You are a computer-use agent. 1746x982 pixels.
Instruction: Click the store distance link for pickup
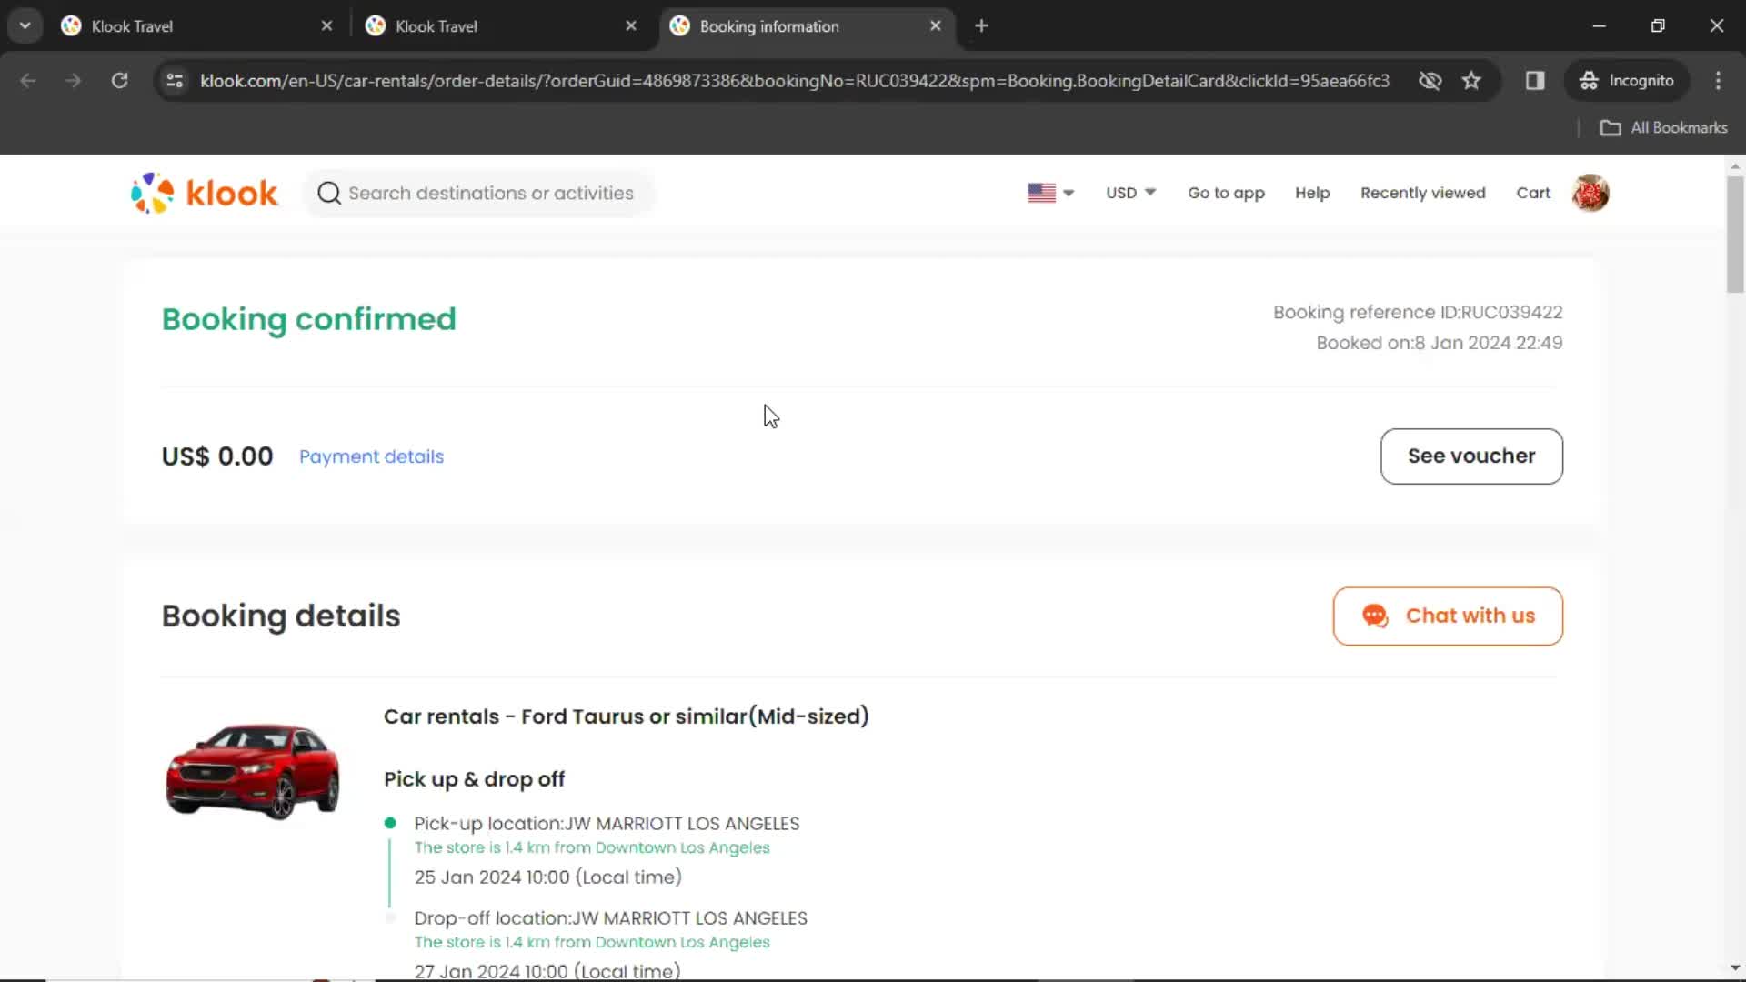592,847
